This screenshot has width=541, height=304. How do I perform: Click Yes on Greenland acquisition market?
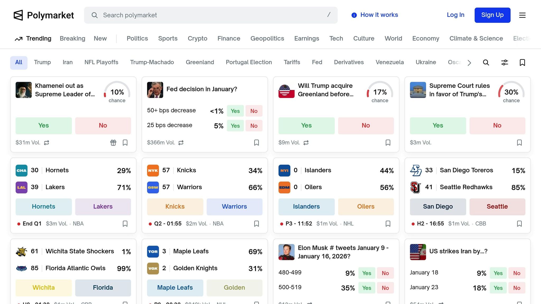pos(306,126)
